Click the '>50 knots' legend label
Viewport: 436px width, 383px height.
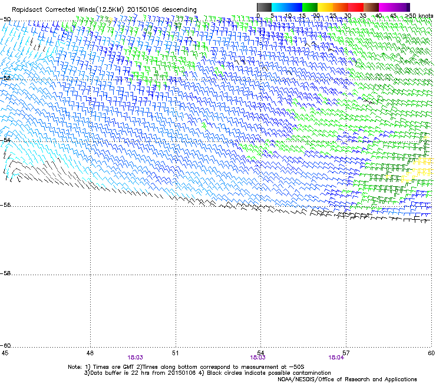pos(419,16)
